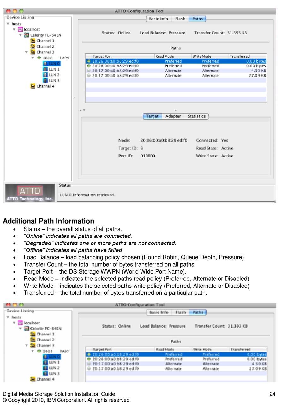
Task: Select Channel 1 icon in upper ATTO window
Action: click(x=33, y=41)
